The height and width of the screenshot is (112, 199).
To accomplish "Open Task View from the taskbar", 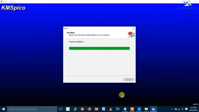I will [x=61, y=109].
